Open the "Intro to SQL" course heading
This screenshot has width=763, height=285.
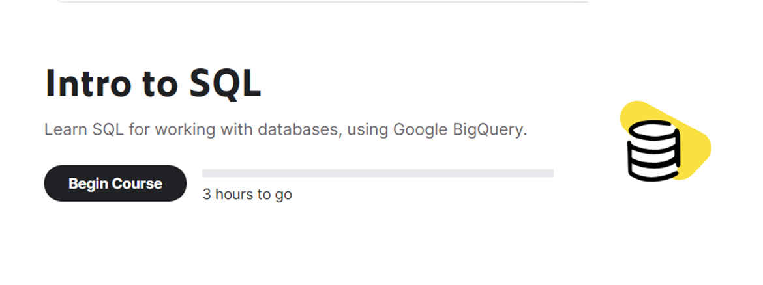[153, 85]
